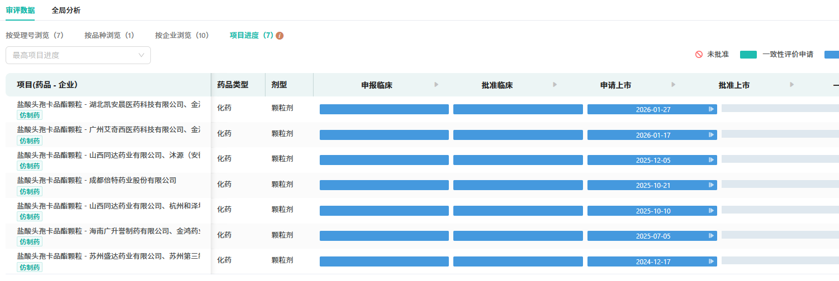
Task: Click the flag icon on the 2025-07-05 bar
Action: tap(712, 236)
